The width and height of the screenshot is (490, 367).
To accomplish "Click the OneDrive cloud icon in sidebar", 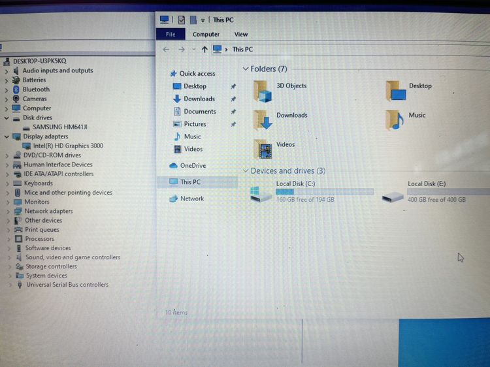I will [173, 165].
